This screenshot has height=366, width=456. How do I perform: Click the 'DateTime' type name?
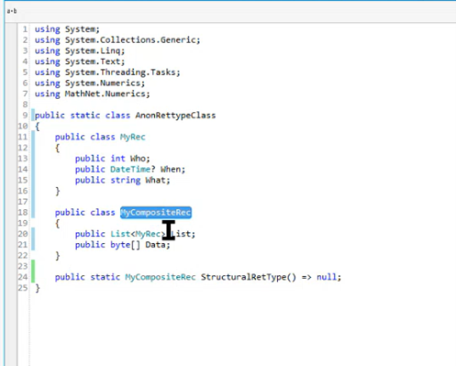pyautogui.click(x=130, y=169)
